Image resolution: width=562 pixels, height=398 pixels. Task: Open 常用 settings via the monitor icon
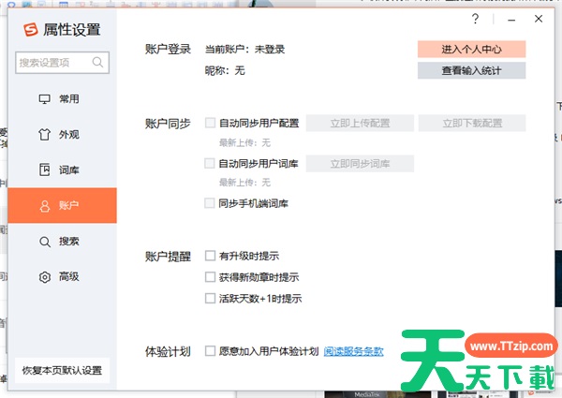tap(44, 99)
